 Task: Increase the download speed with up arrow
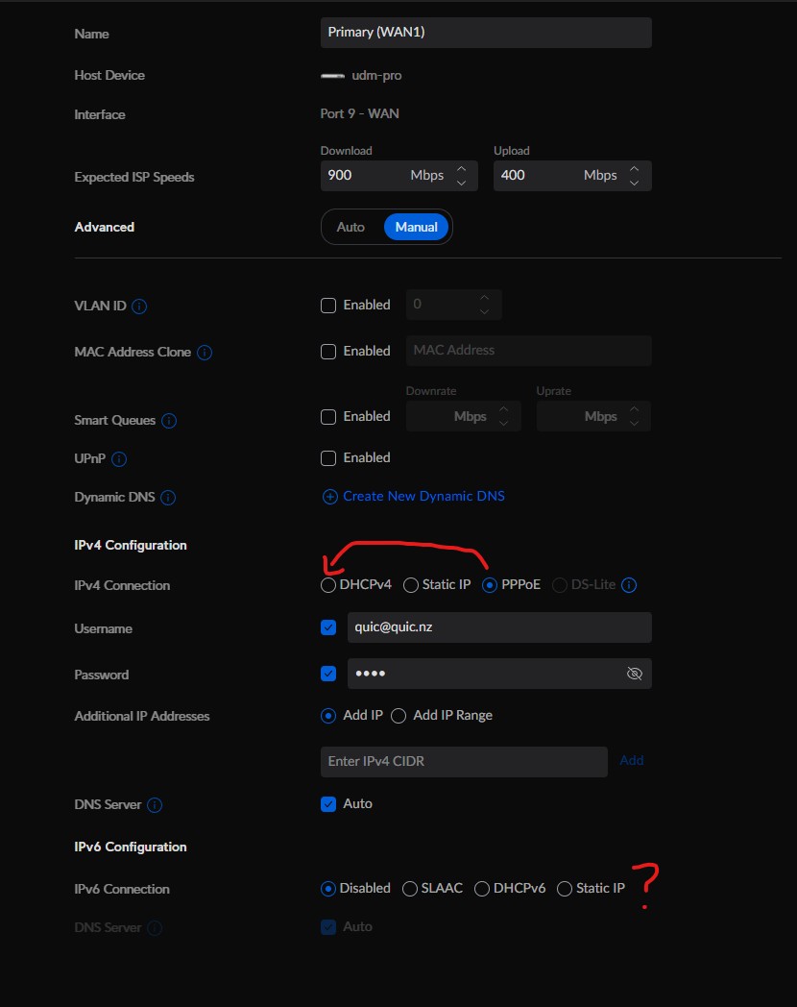click(461, 169)
